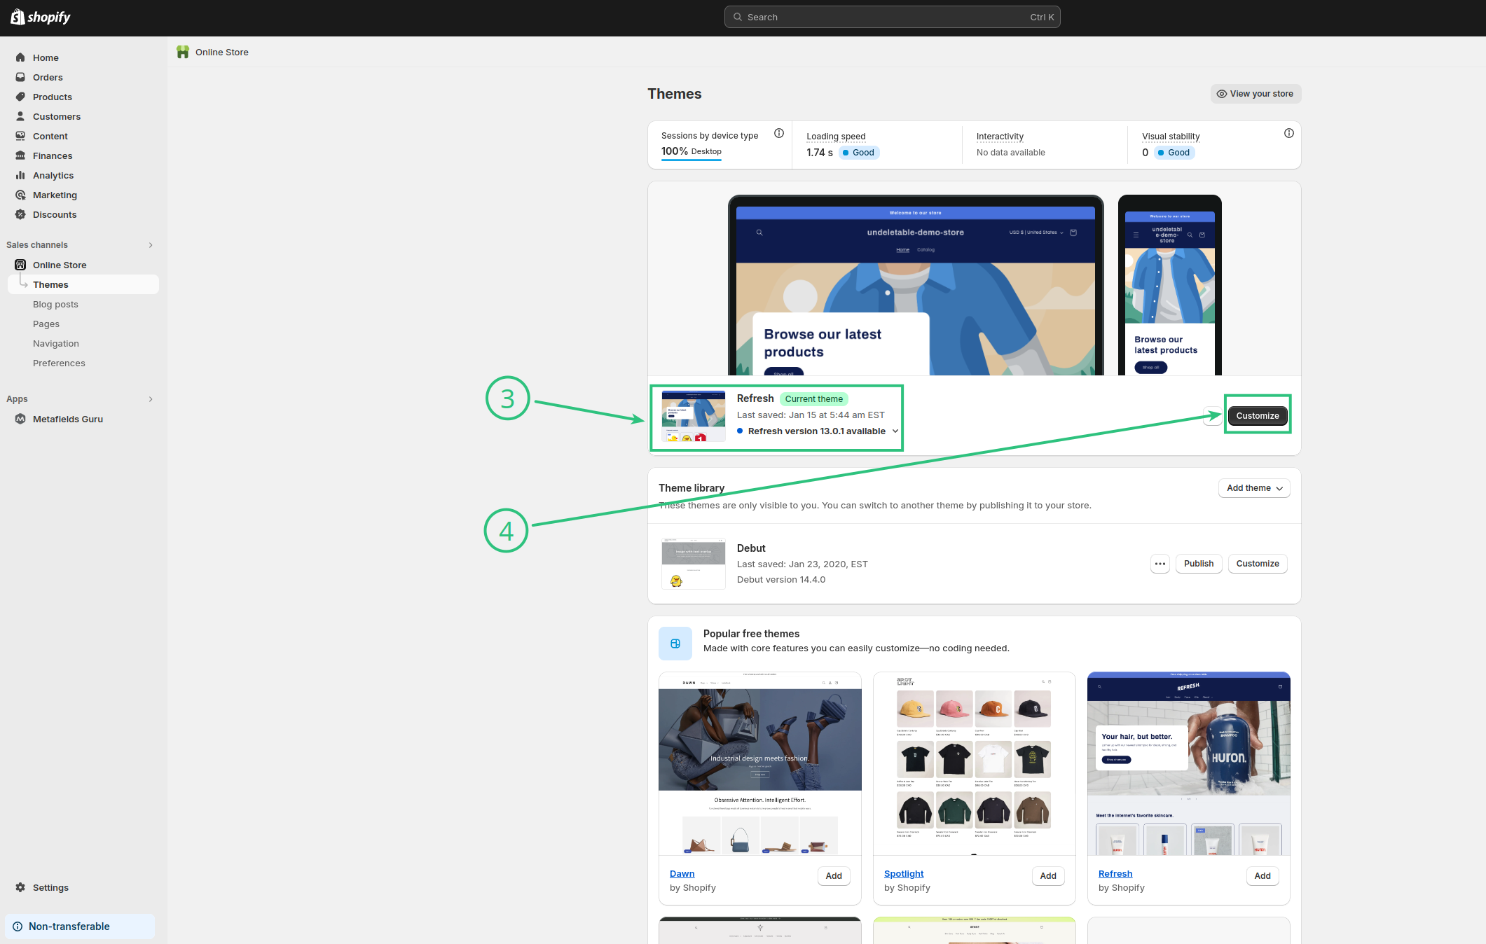Click View your store button
This screenshot has width=1486, height=944.
coord(1255,94)
